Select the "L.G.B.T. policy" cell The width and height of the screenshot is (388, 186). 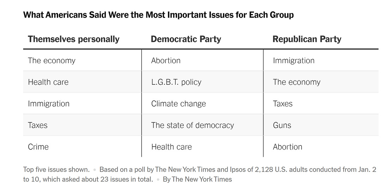pyautogui.click(x=176, y=82)
